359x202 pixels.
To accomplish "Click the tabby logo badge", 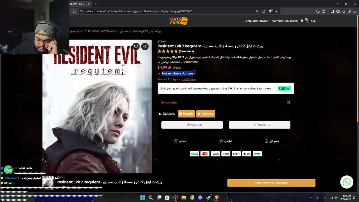I will 284,88.
